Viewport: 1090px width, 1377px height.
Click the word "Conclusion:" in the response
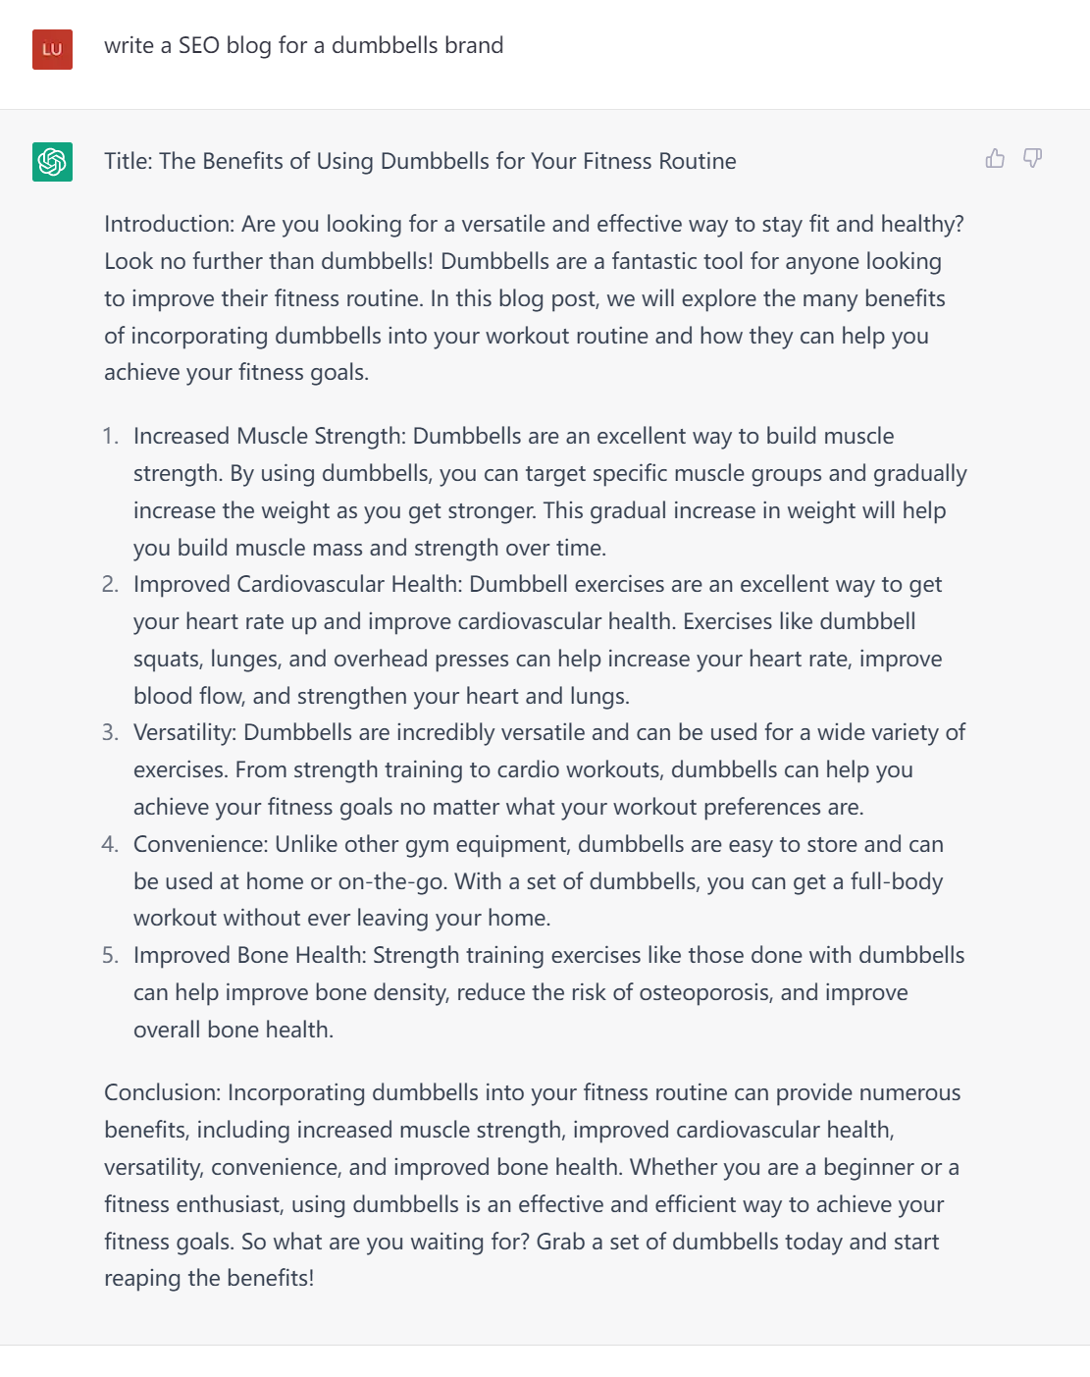tap(163, 1093)
